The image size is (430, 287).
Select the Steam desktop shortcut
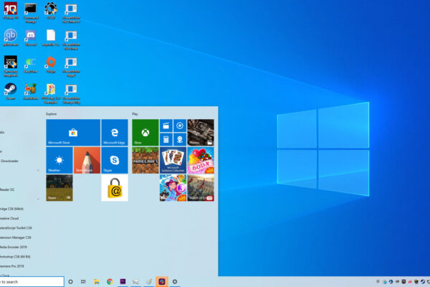point(10,90)
